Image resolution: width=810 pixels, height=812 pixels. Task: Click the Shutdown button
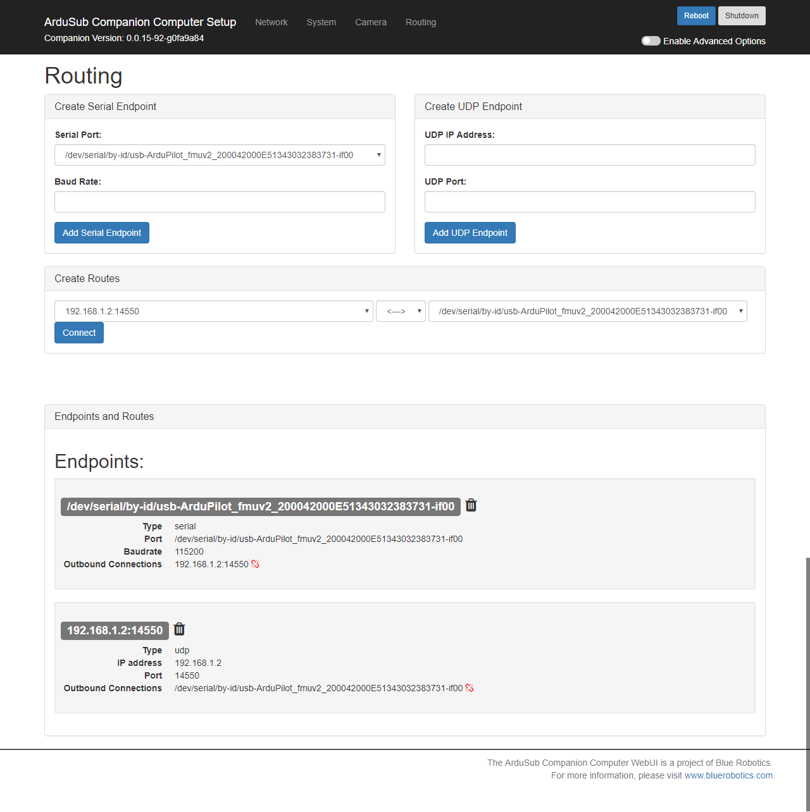click(x=741, y=16)
